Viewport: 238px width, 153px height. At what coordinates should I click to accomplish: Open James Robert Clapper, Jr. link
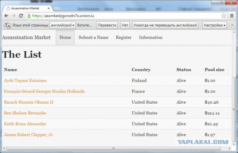[29, 135]
